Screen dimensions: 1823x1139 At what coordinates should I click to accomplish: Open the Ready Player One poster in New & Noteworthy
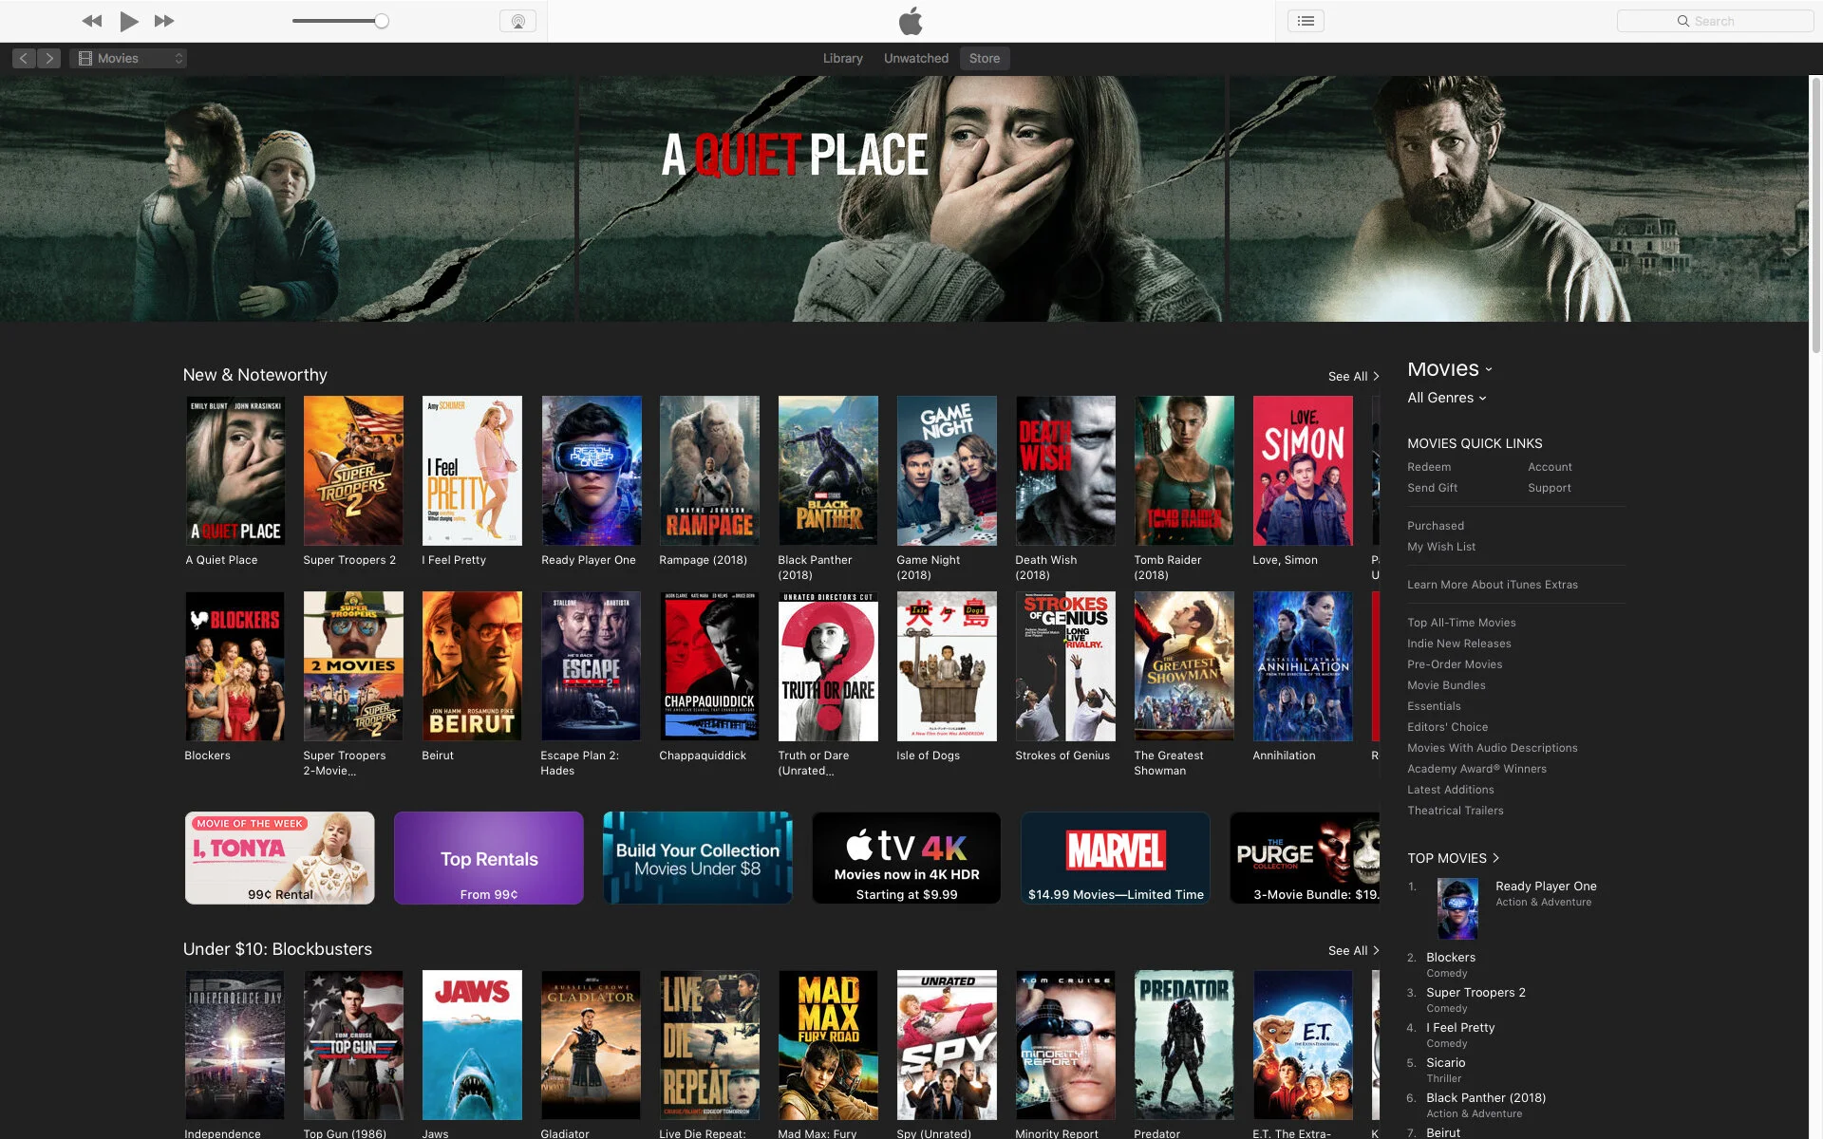pos(591,471)
